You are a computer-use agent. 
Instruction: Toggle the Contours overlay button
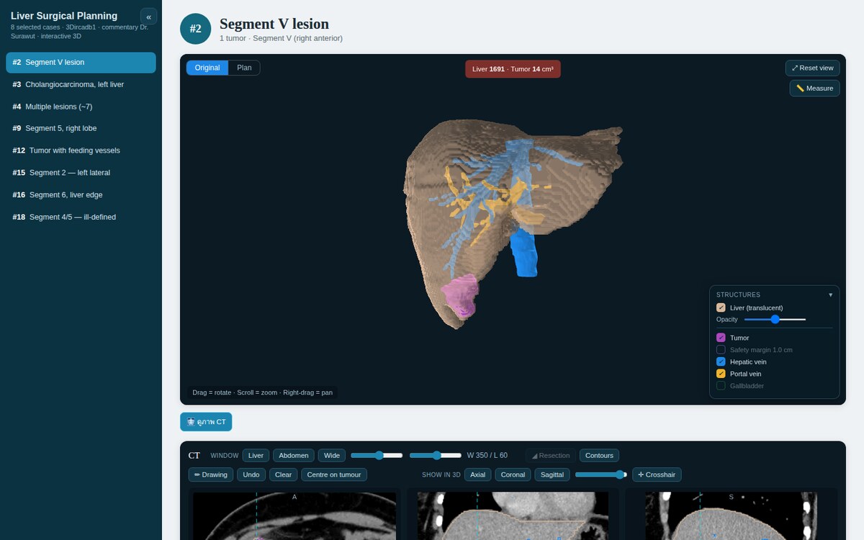click(599, 455)
